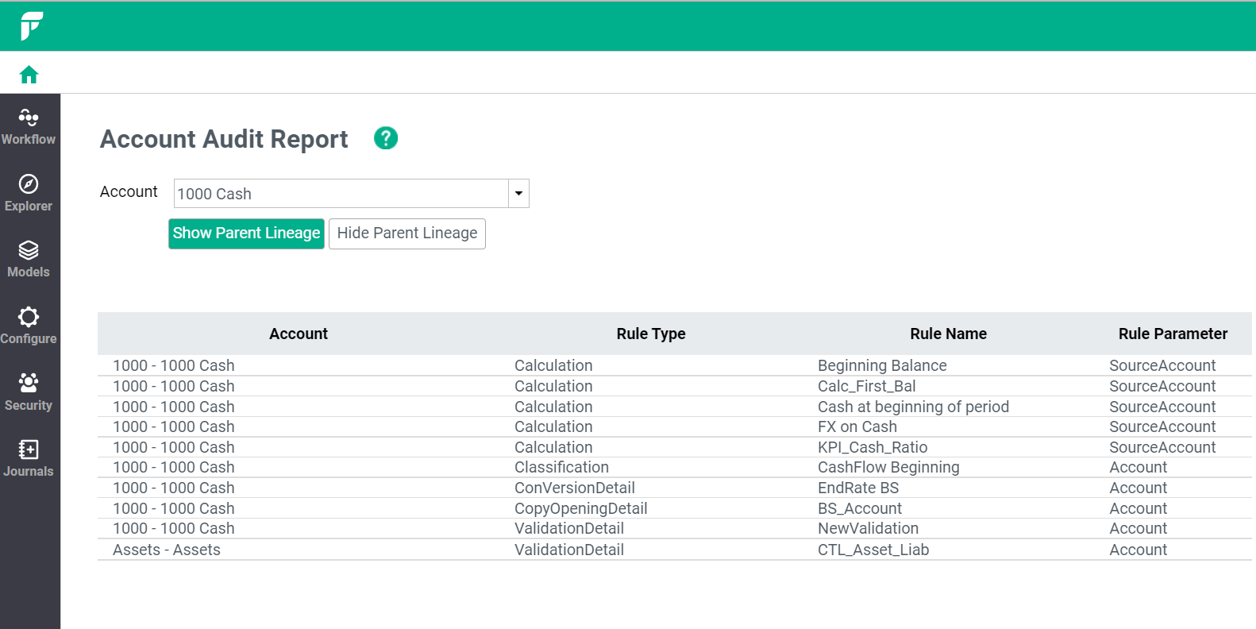Click the Account field showing 1000 Cash

[x=341, y=194]
